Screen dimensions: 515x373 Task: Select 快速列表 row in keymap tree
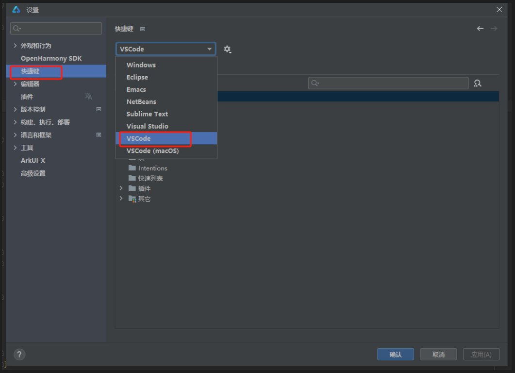[307, 178]
